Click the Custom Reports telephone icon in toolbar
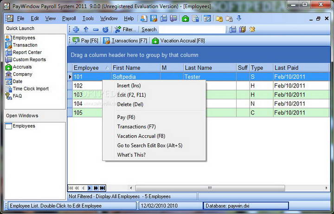Image resolution: width=334 pixels, height=214 pixels. click(x=173, y=19)
